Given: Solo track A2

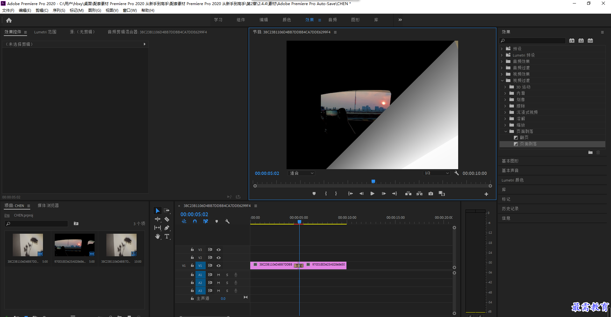Looking at the screenshot, I should tap(227, 283).
